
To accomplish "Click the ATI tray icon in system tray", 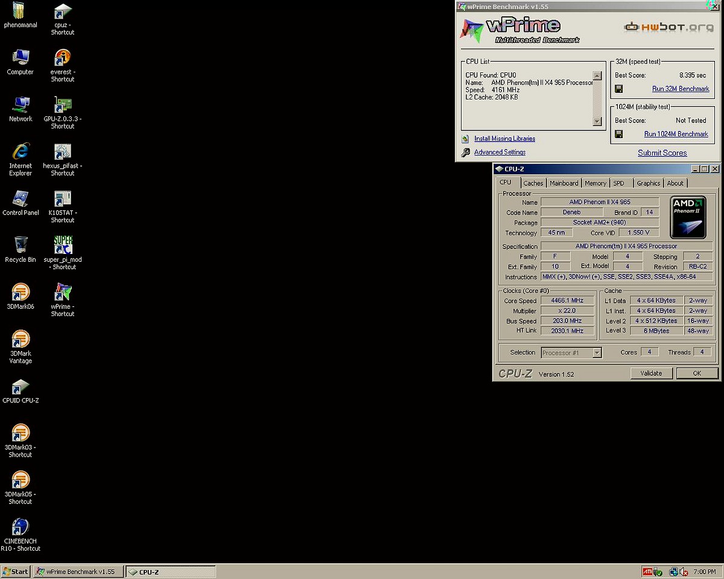I will (647, 572).
